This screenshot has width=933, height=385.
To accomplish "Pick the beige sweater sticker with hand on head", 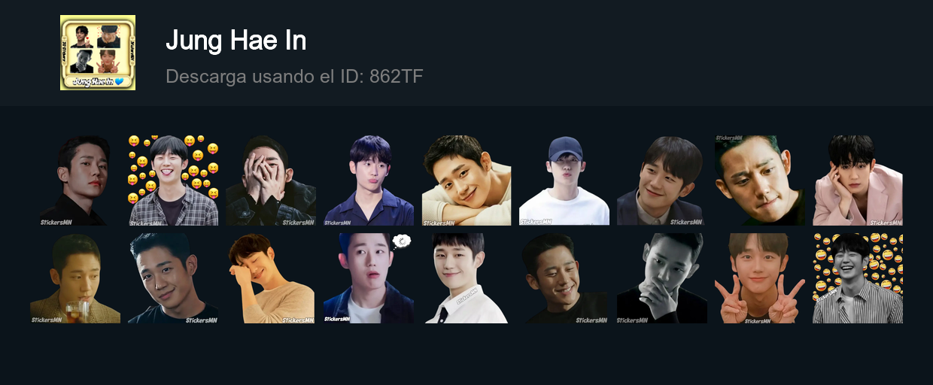I will pos(271,278).
